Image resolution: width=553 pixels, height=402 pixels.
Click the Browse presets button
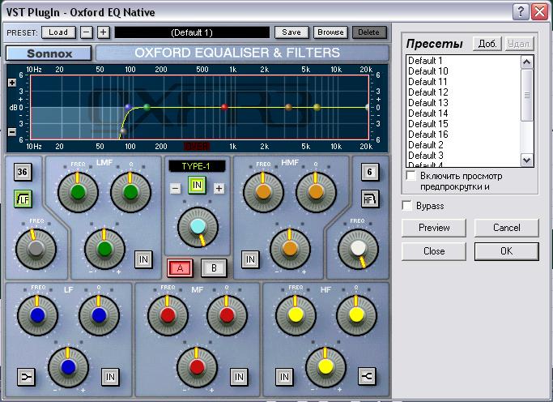[330, 32]
